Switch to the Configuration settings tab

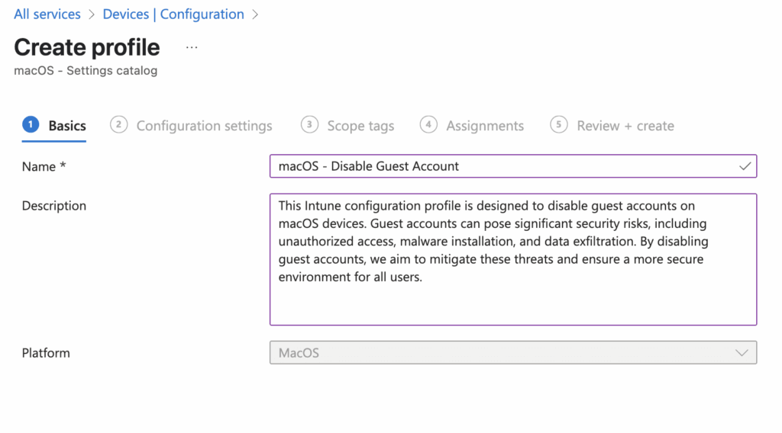coord(204,126)
